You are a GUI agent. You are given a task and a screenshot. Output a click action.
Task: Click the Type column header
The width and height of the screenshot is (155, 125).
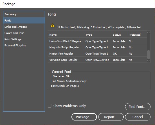(x=89, y=35)
